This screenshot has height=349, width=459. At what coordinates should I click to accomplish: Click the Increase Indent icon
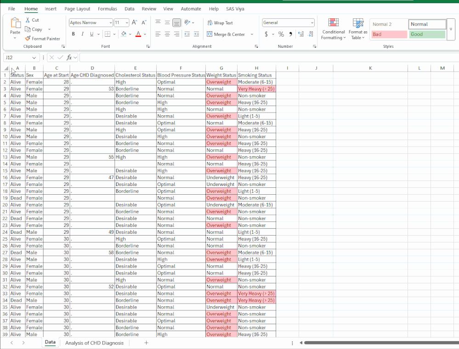point(197,34)
